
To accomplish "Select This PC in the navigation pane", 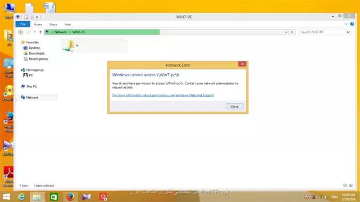I will tap(31, 86).
